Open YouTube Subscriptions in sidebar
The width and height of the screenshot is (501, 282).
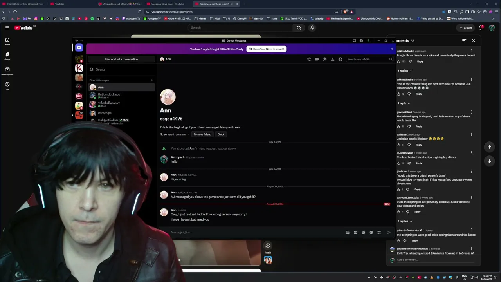tap(7, 71)
